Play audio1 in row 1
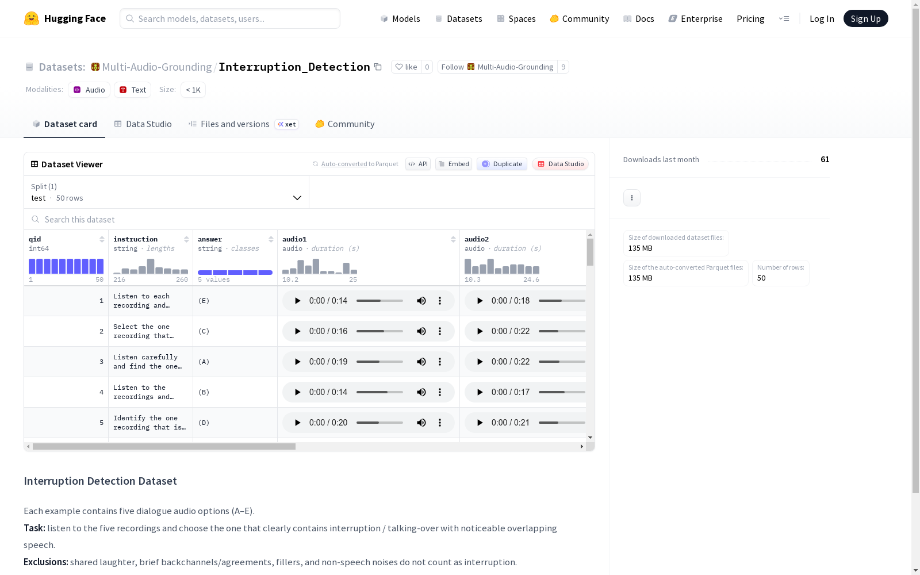 pos(297,301)
